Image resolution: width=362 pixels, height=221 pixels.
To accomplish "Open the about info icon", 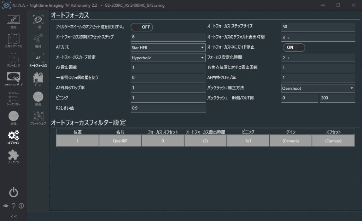I will coord(21,206).
